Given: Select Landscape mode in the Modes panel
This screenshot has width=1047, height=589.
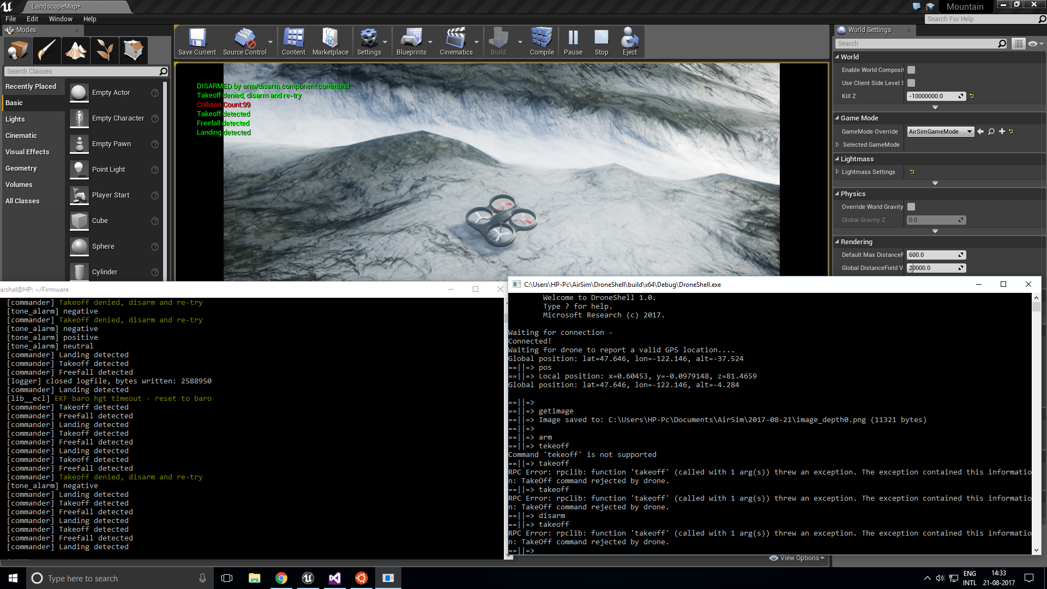Looking at the screenshot, I should tap(75, 50).
